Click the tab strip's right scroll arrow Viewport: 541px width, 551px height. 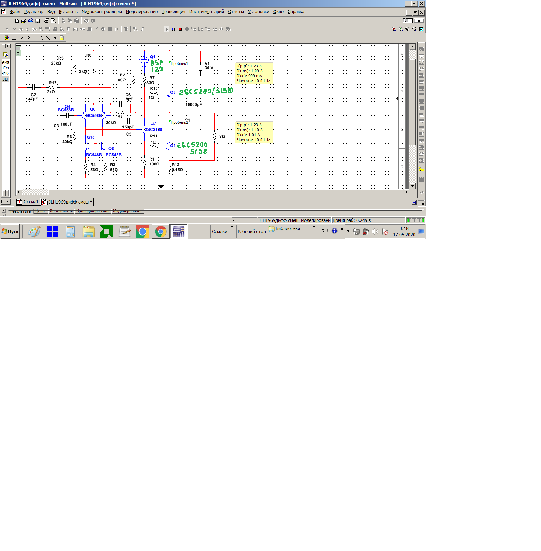coord(8,202)
